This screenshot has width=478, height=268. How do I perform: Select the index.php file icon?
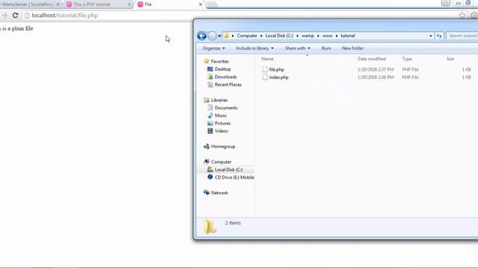265,77
